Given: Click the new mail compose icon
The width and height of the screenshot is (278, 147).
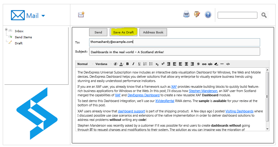Looking at the screenshot, I should pos(81,15).
